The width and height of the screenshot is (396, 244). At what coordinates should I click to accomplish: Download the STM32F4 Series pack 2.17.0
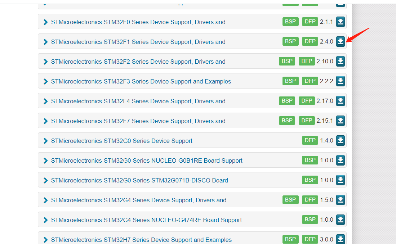click(341, 101)
